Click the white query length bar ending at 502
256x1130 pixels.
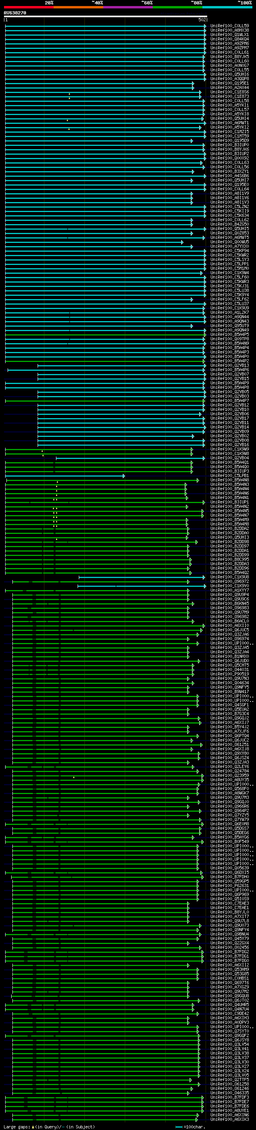point(106,16)
